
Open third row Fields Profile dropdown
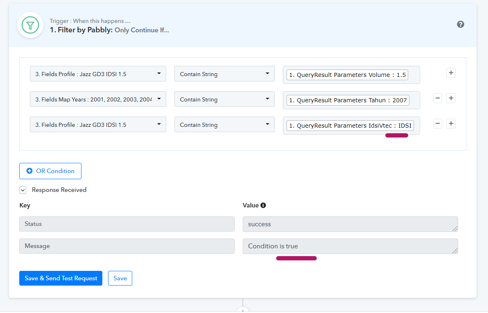tap(98, 125)
